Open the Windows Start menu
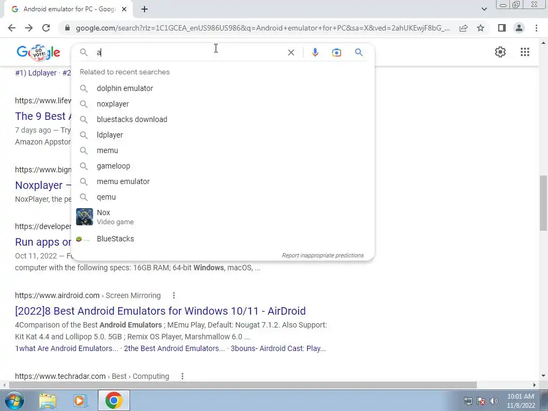The width and height of the screenshot is (548, 411). click(x=13, y=400)
